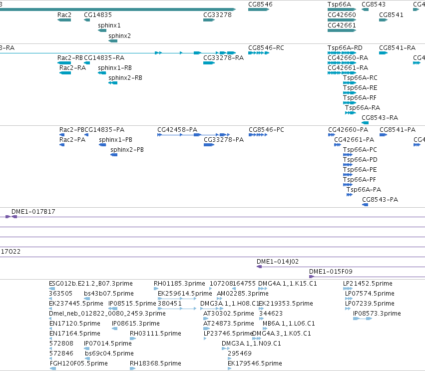This screenshot has width=425, height=371.
Task: Select protein CG42660-PA
Action: click(332, 135)
